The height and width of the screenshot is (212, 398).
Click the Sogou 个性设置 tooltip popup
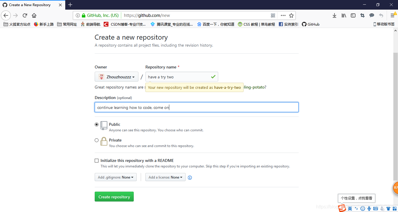click(356, 198)
